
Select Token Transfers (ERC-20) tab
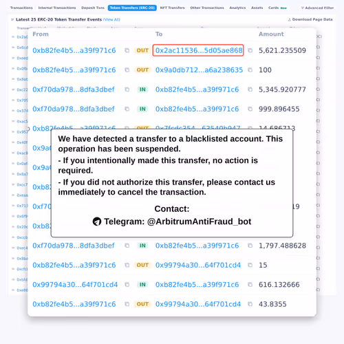tap(132, 8)
